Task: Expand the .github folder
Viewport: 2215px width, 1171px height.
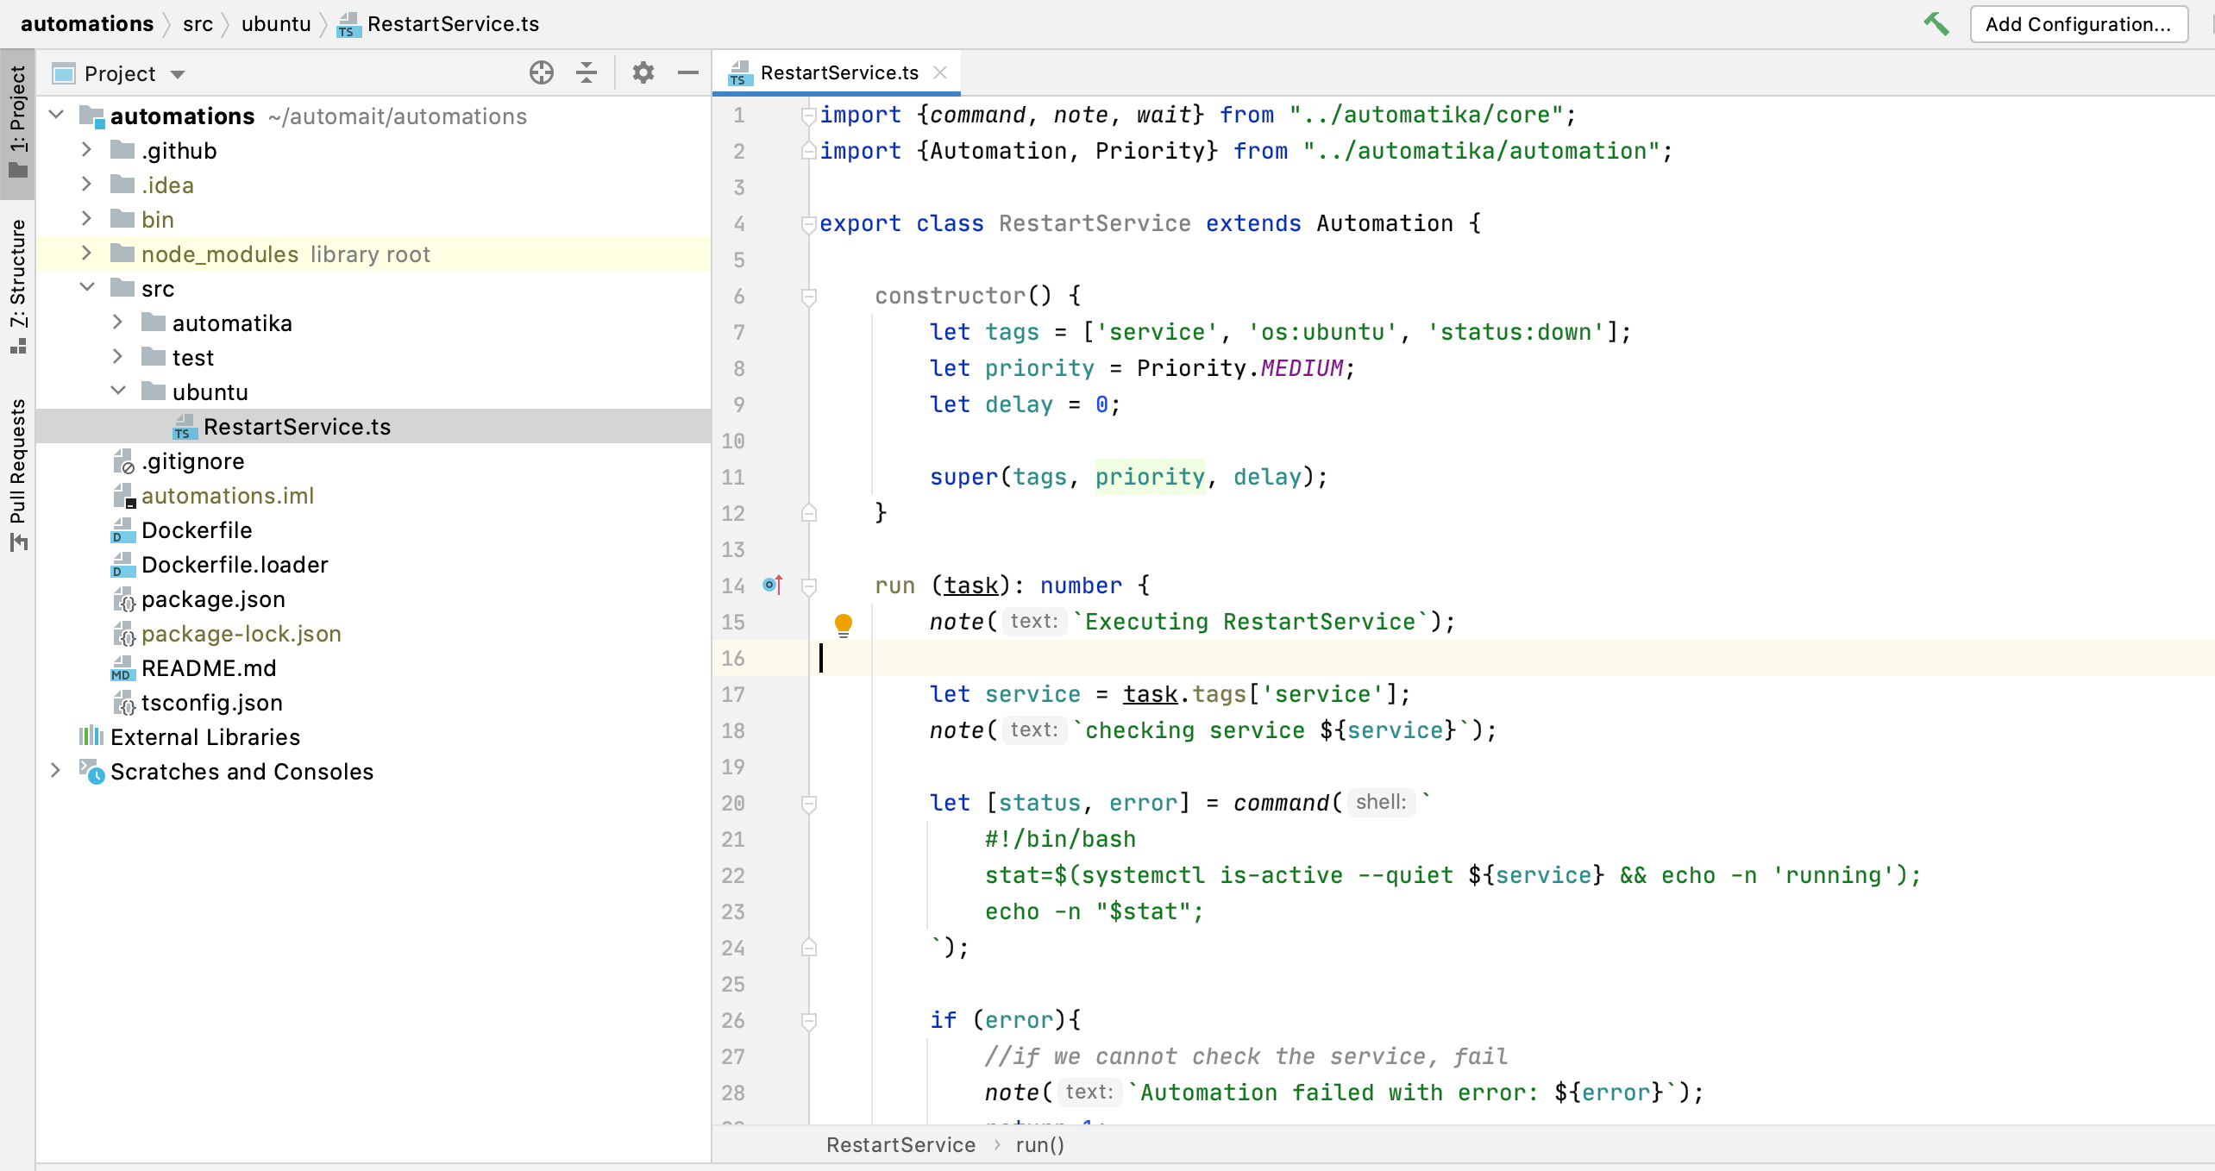Action: (86, 150)
